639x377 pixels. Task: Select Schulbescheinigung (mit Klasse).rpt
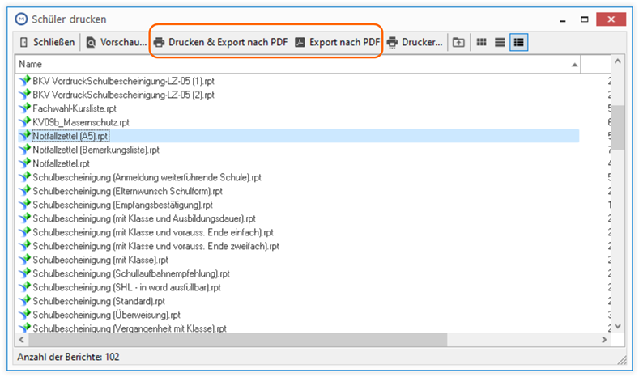[100, 261]
